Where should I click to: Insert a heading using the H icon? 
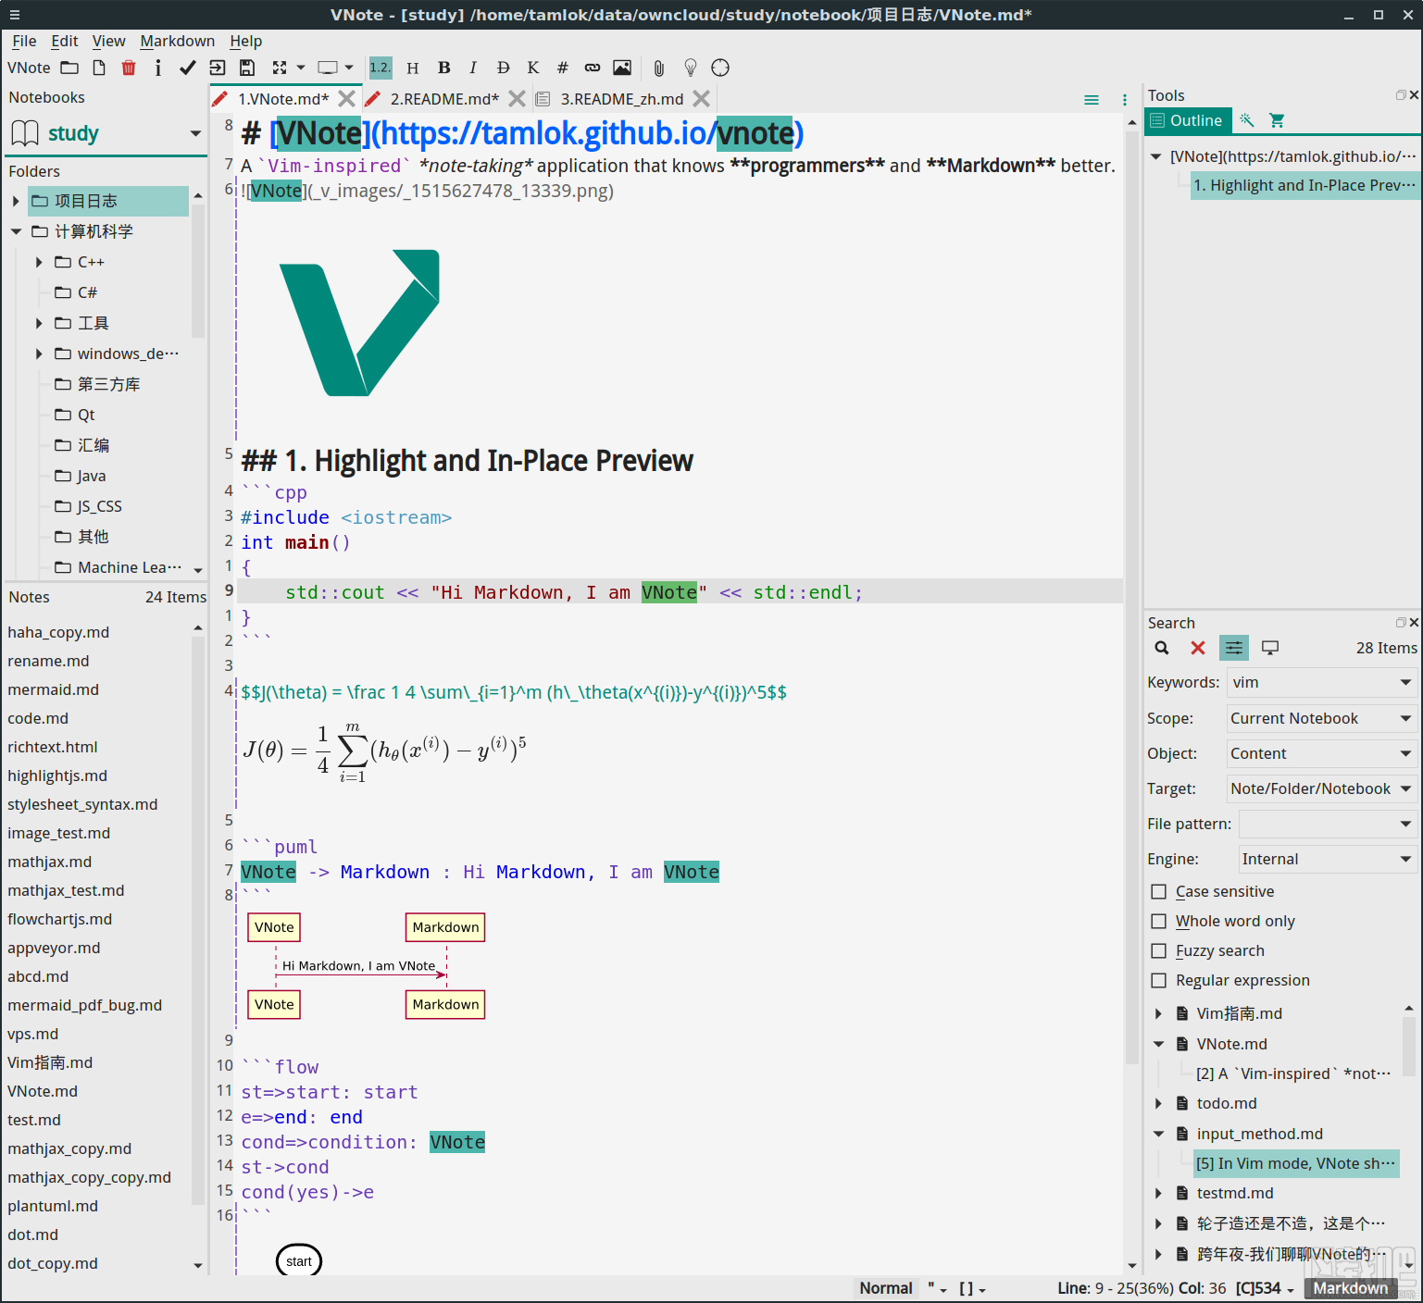(413, 68)
